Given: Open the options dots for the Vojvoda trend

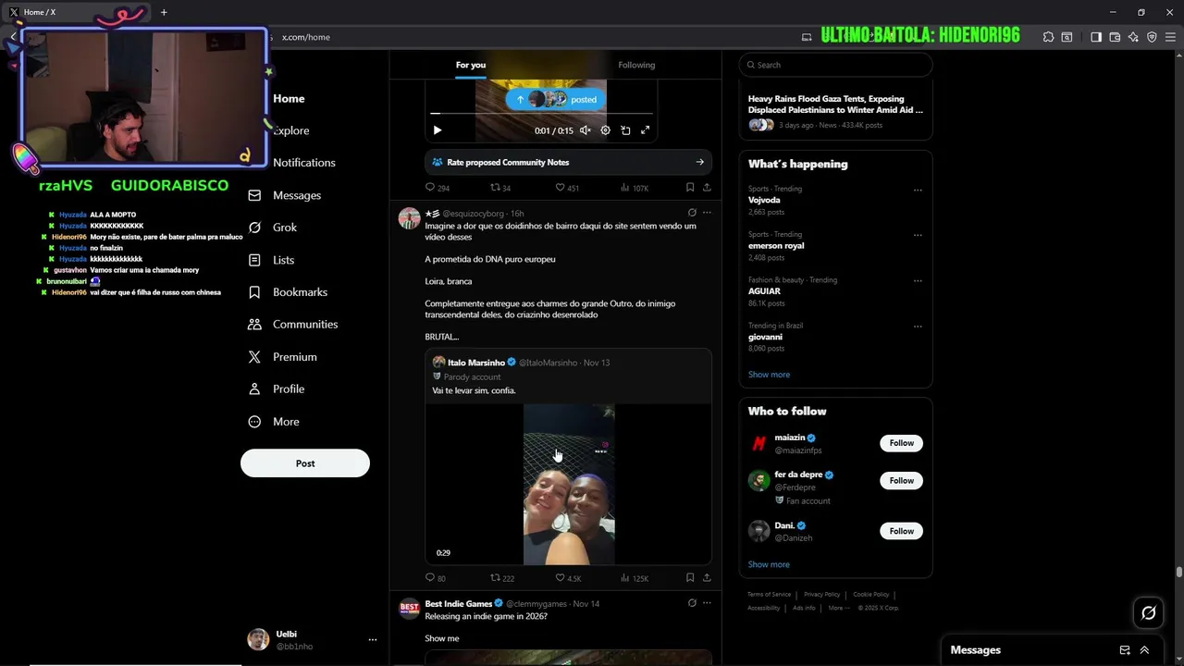Looking at the screenshot, I should 918,191.
